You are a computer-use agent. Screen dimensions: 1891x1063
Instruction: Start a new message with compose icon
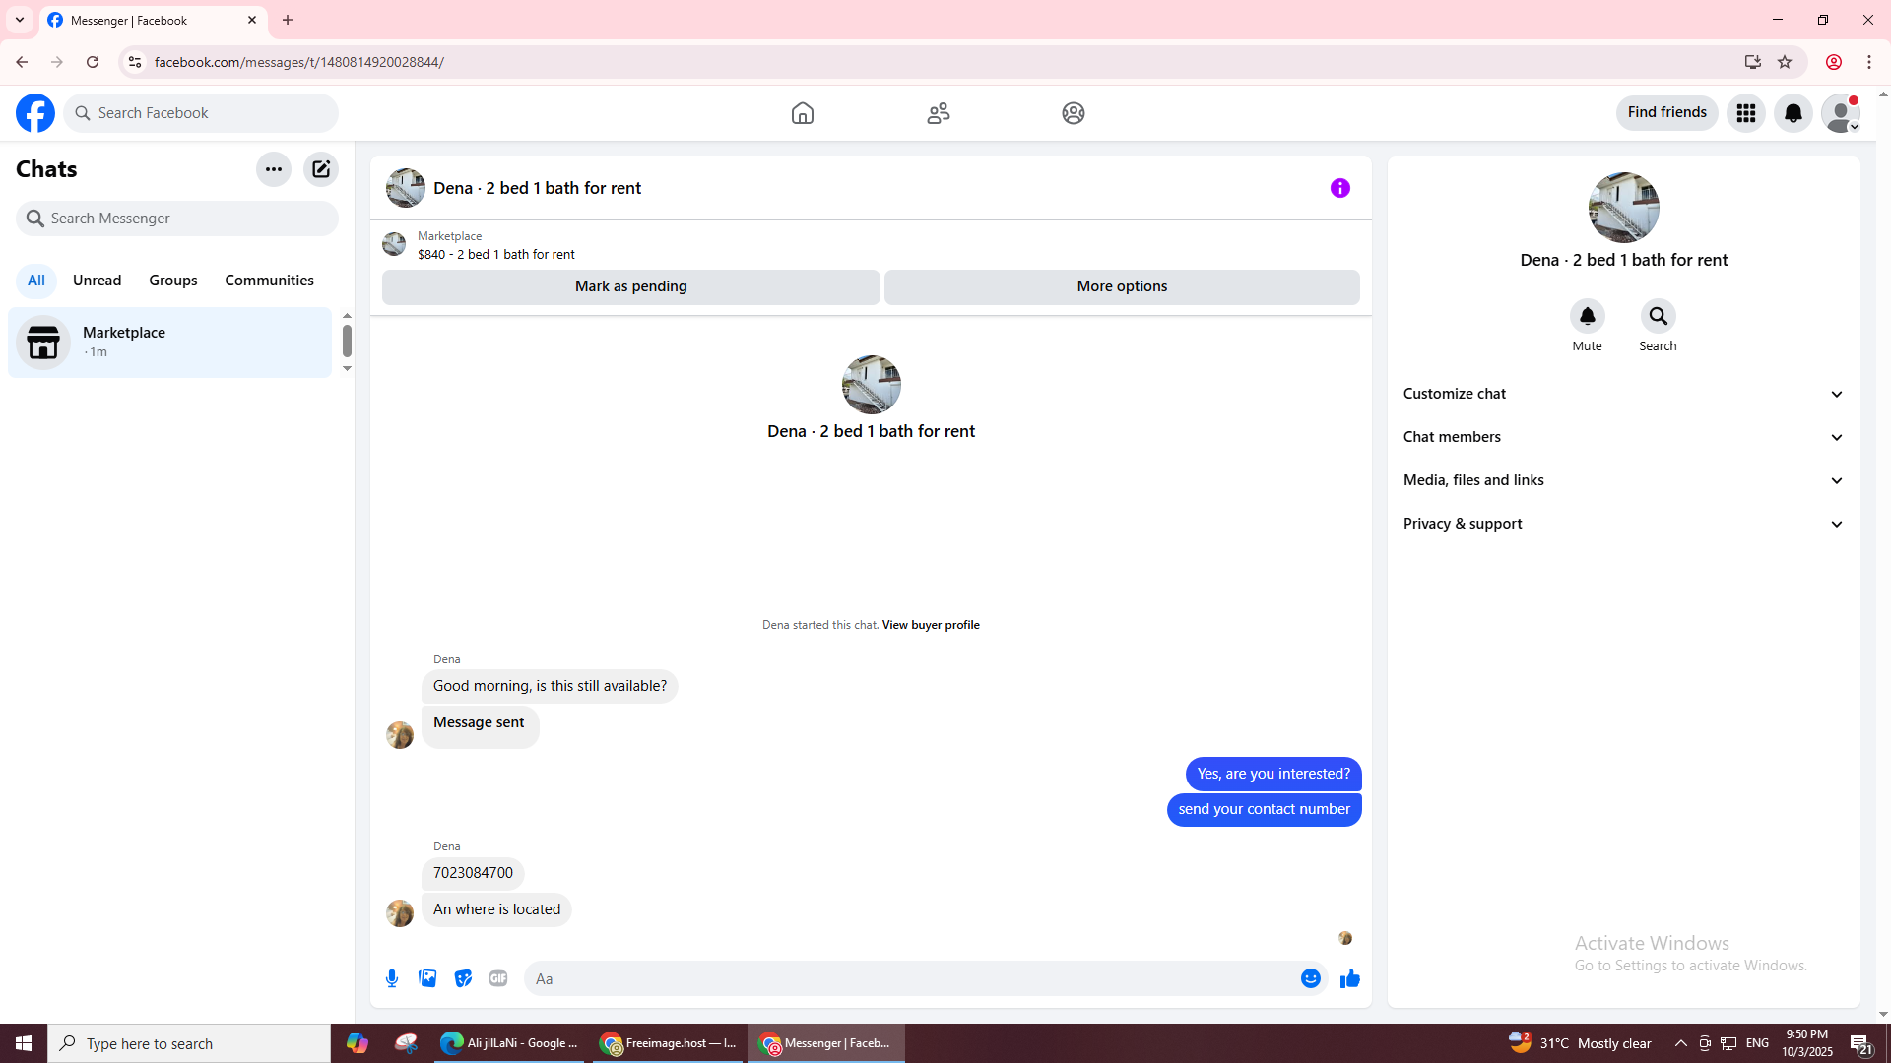(x=321, y=169)
